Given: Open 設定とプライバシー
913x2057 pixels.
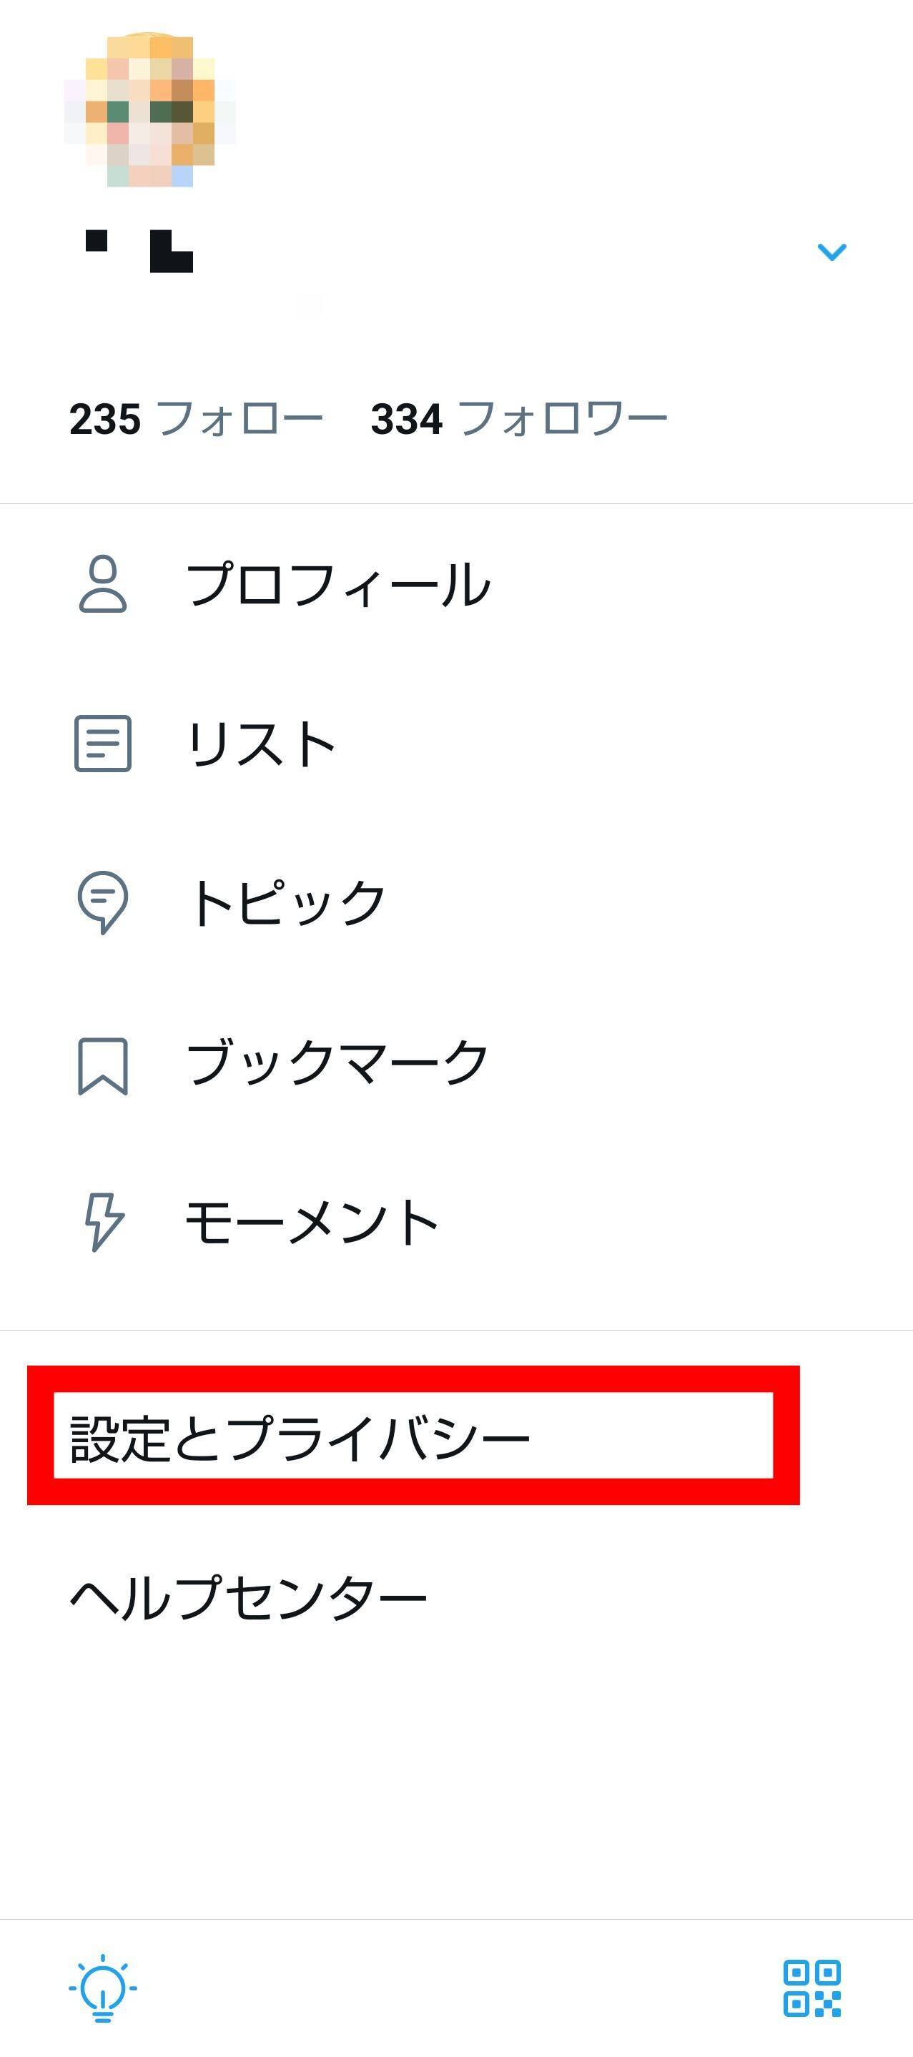Looking at the screenshot, I should pos(300,1438).
